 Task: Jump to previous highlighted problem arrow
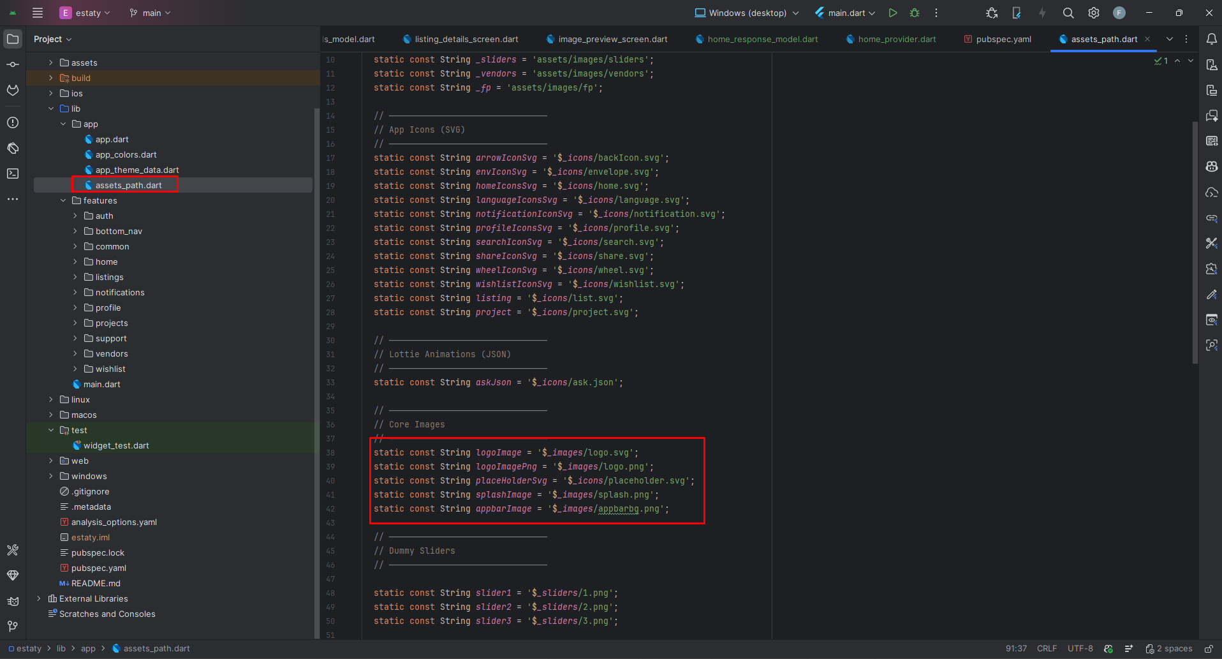point(1177,61)
